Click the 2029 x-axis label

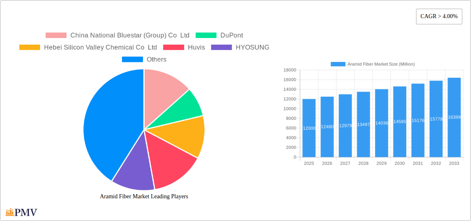[381, 163]
